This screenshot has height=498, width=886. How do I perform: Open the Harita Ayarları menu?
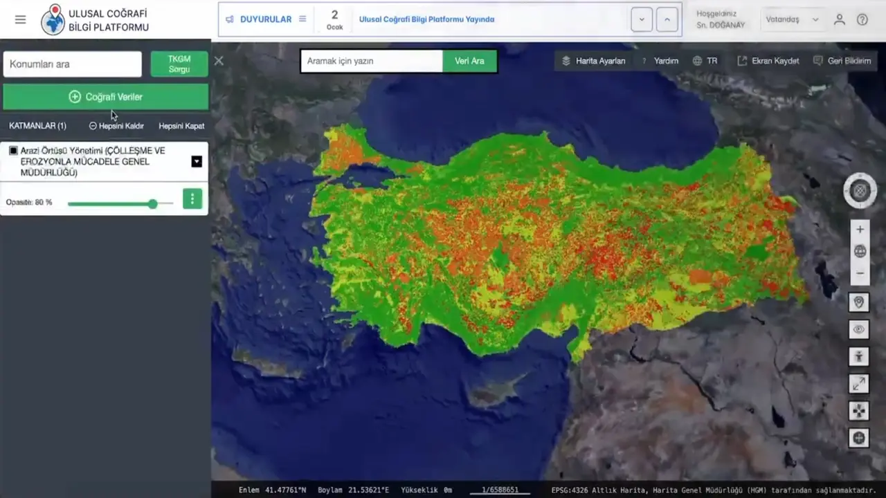(594, 61)
